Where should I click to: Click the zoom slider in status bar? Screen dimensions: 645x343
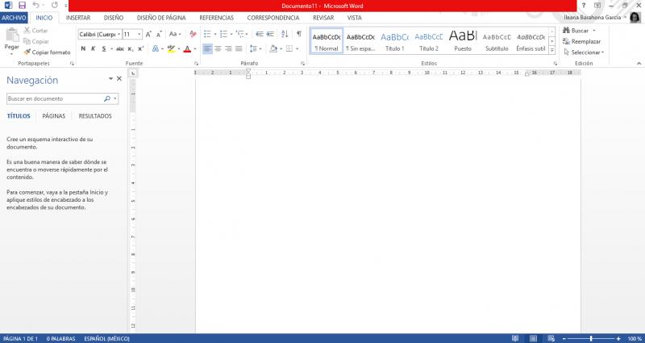[x=591, y=338]
